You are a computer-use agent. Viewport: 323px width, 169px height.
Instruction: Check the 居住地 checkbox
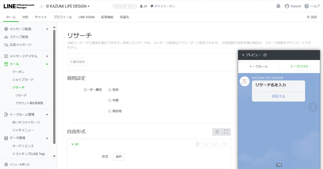pos(110,111)
